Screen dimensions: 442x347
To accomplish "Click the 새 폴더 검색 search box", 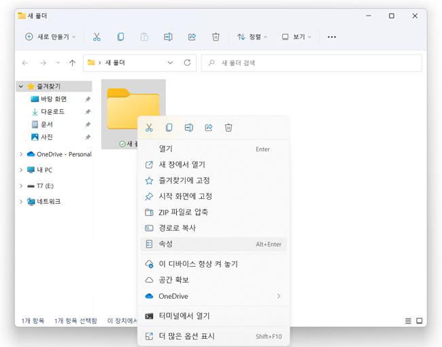I will [311, 63].
